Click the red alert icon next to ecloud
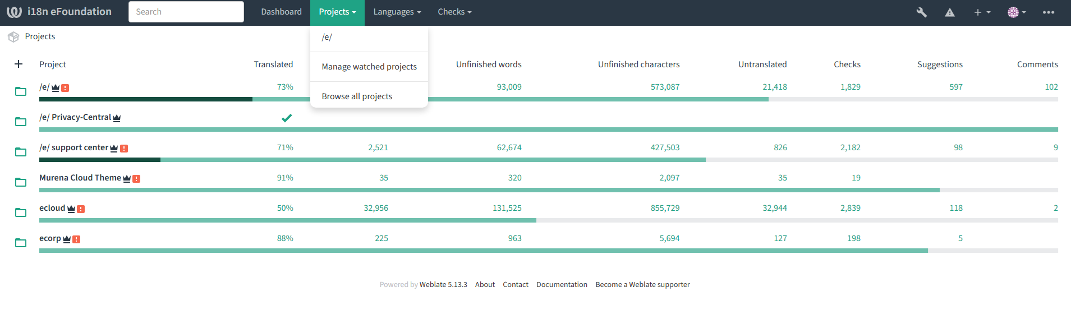The image size is (1071, 333). (x=81, y=209)
